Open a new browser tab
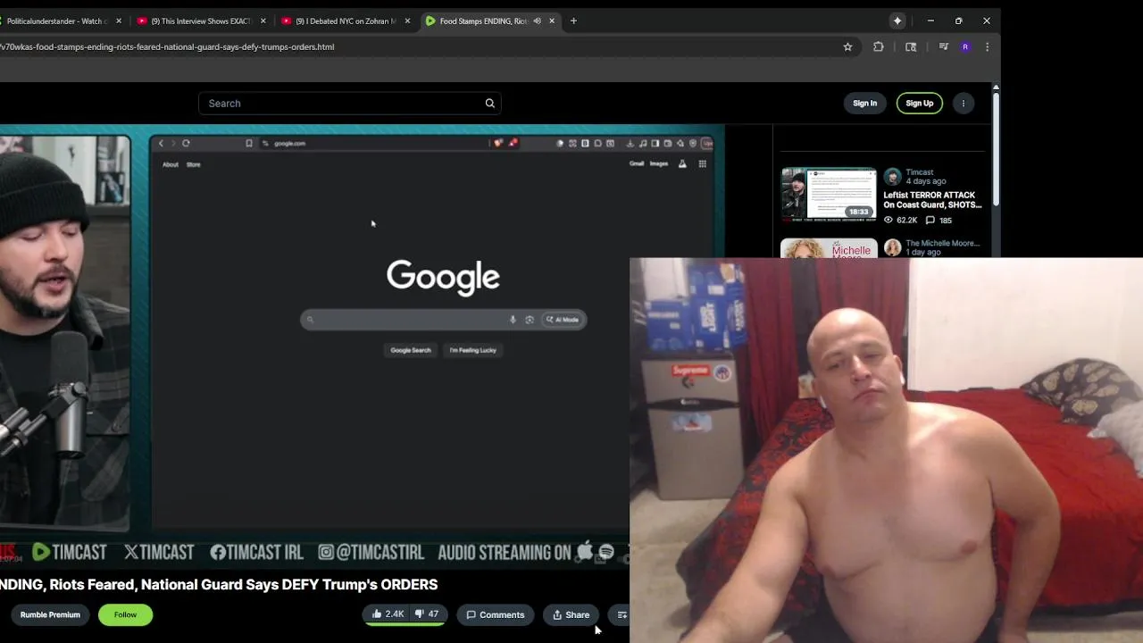1143x643 pixels. point(573,21)
